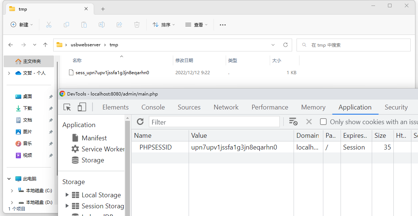Image resolution: width=418 pixels, height=216 pixels.
Task: Open the Explorer more options menu
Action: (222, 25)
